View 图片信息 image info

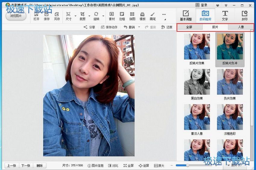pyautogui.click(x=95, y=165)
